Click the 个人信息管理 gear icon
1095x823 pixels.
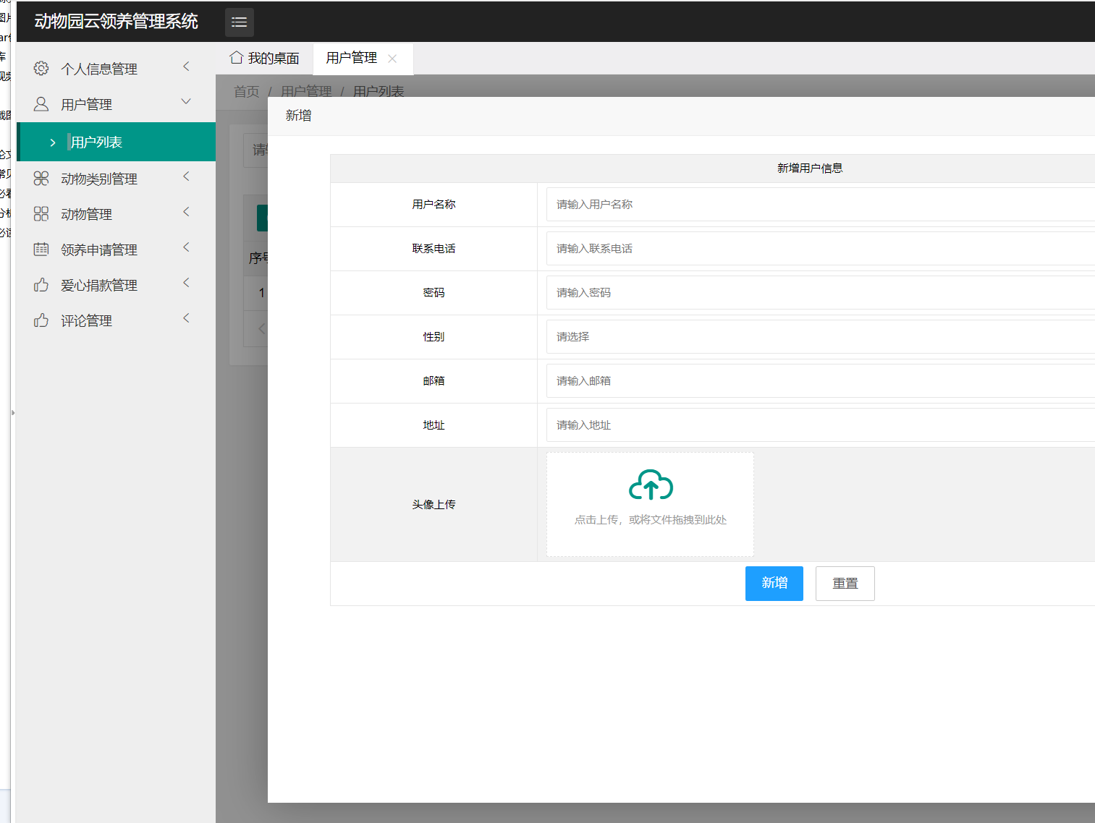coord(41,67)
